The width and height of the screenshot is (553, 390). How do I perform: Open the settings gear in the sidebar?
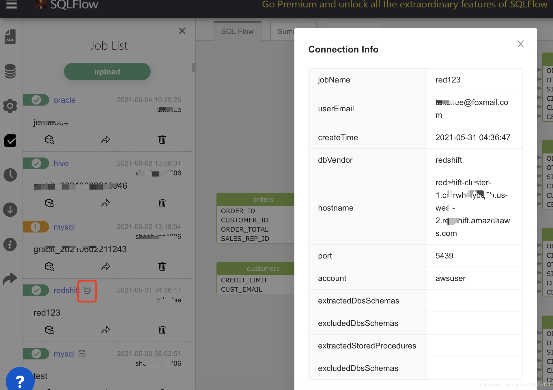10,106
